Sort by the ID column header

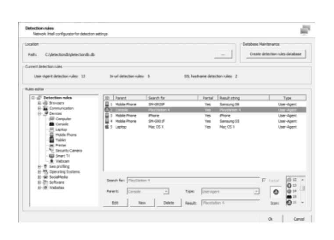click(x=108, y=98)
